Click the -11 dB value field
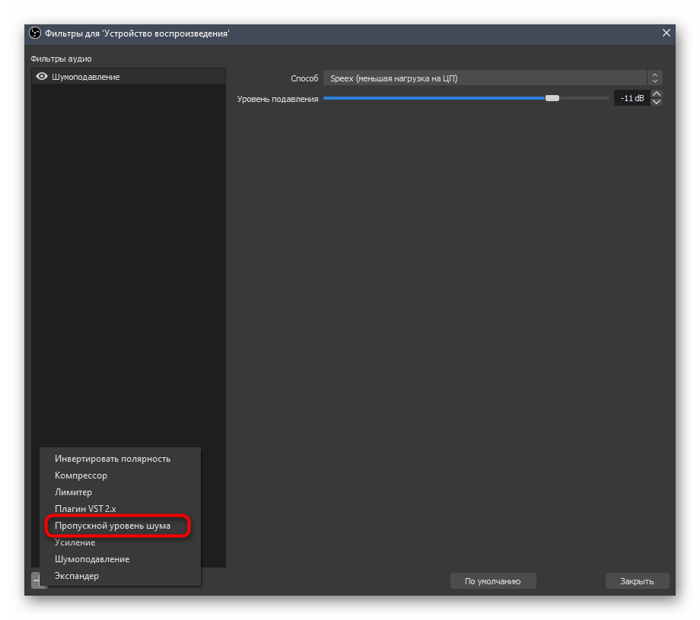Image resolution: width=700 pixels, height=620 pixels. pyautogui.click(x=632, y=98)
